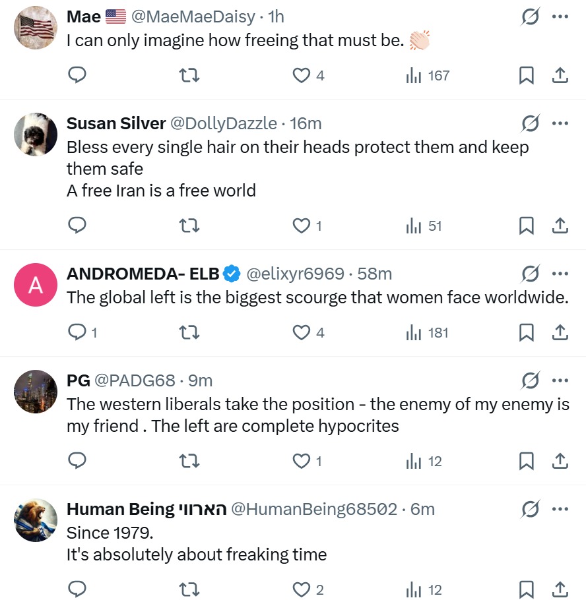Screen dimensions: 586x600
Task: View Susan Silver's dog avatar
Action: [x=36, y=134]
